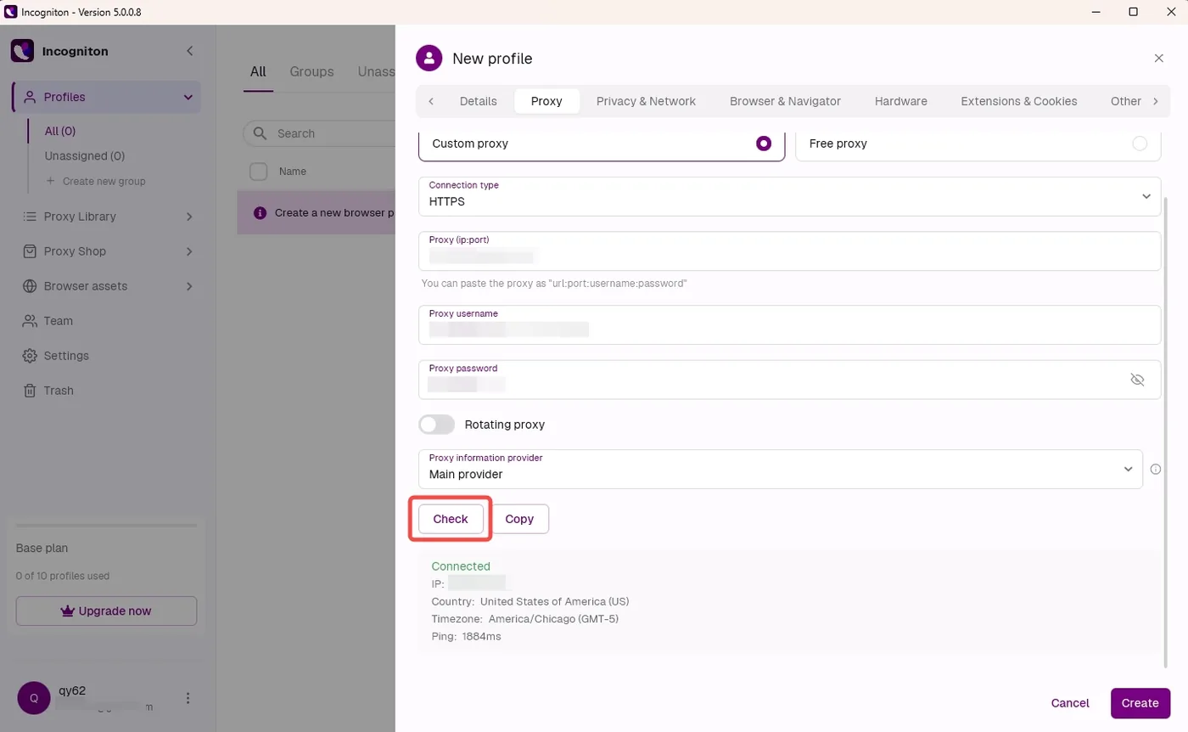Expand the Proxy Shop chevron
1188x732 pixels.
coord(189,251)
